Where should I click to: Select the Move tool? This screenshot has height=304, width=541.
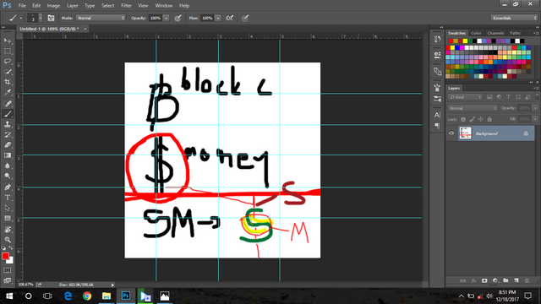coord(8,41)
